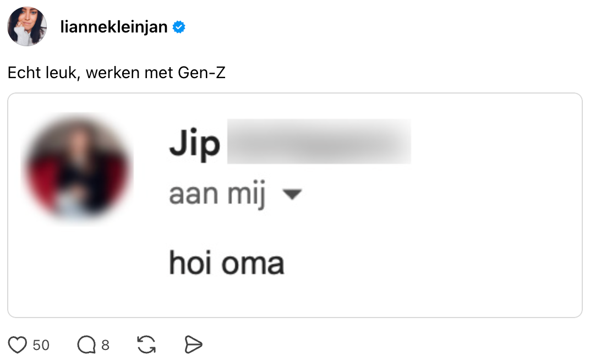
Task: Click the blurred sender avatar in the email
Action: (x=77, y=168)
